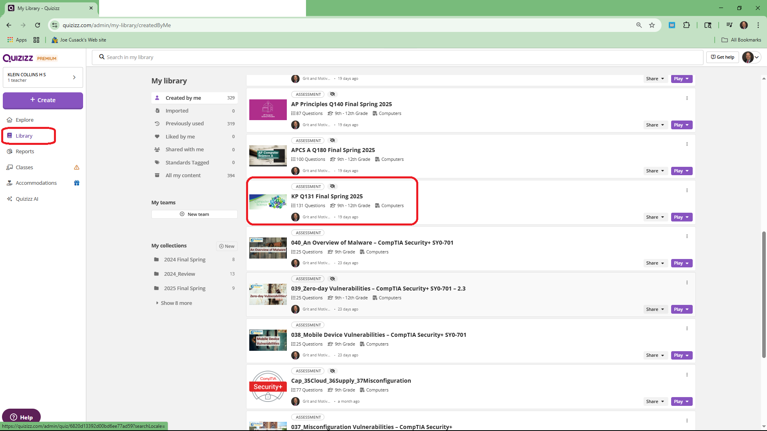Expand Share dropdown for APCS A Q180

coord(655,171)
